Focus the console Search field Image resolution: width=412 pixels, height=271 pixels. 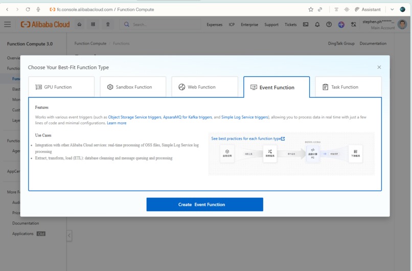coord(161,25)
